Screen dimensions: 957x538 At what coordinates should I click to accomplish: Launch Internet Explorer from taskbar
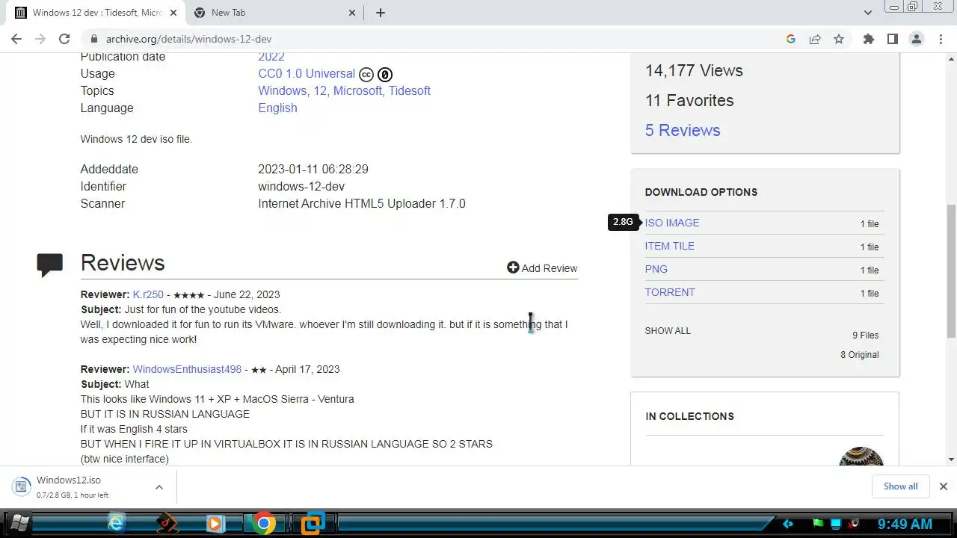click(x=117, y=524)
